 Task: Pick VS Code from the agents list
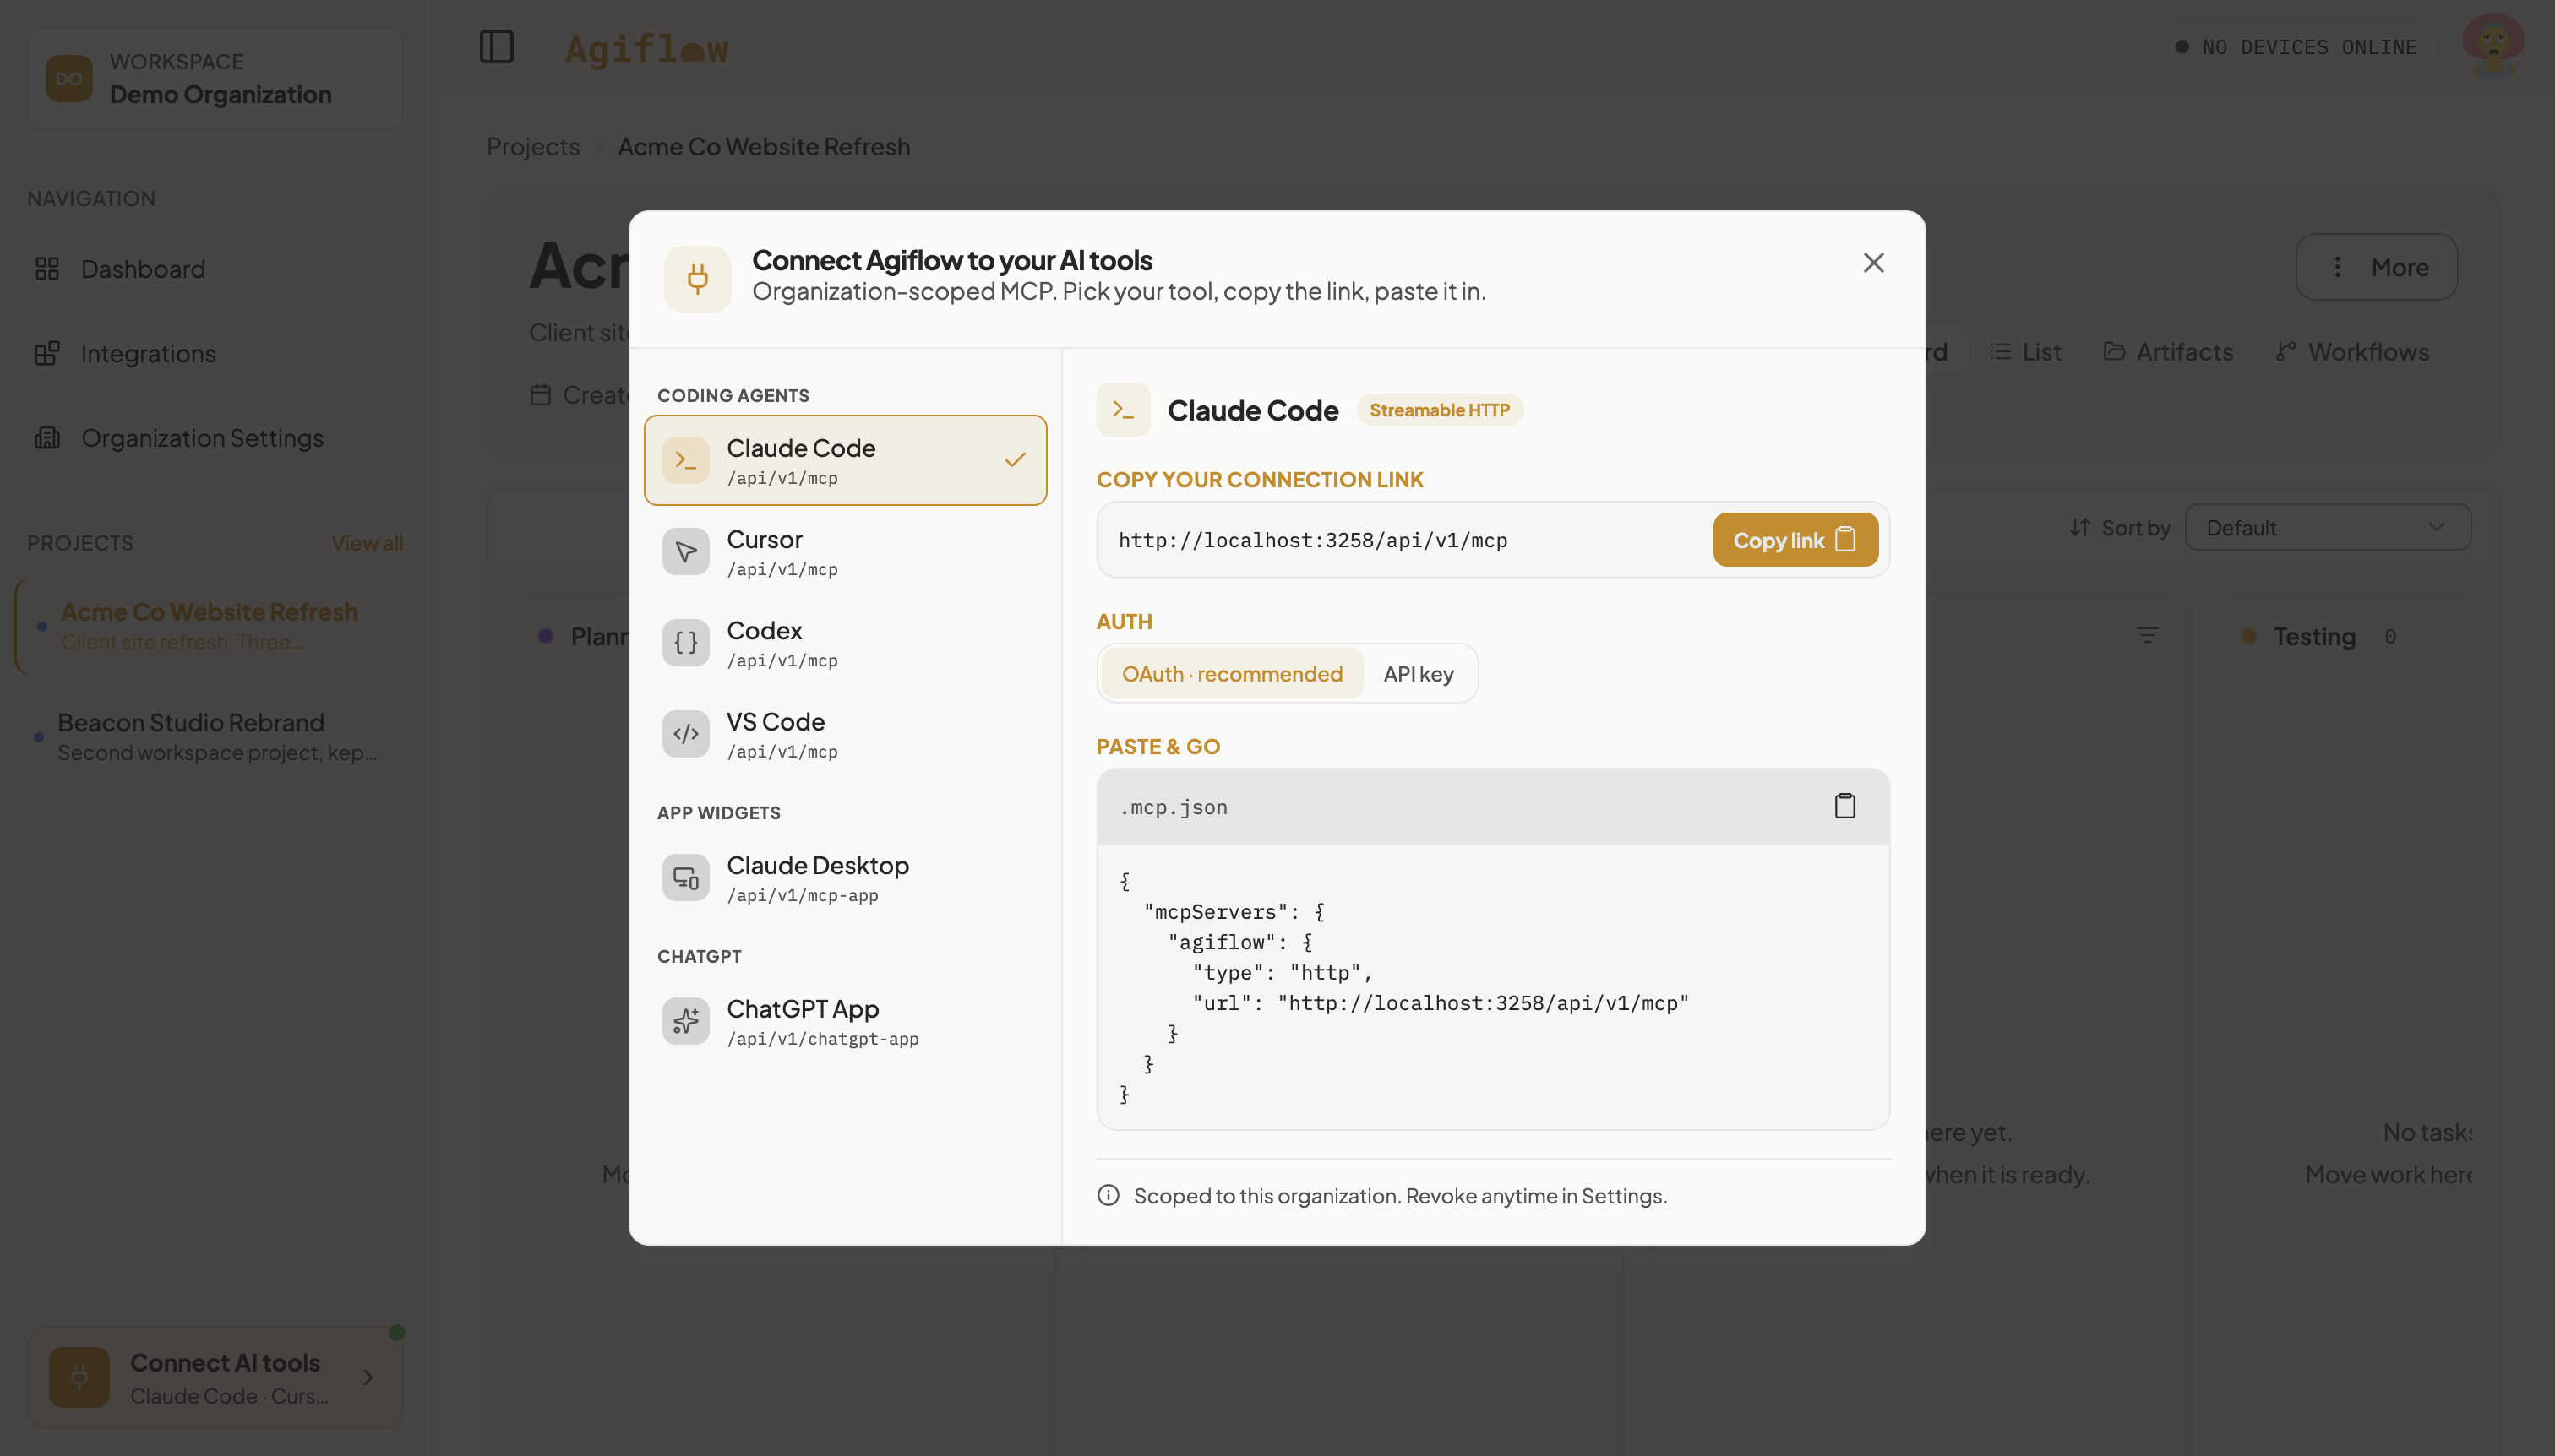click(x=846, y=734)
